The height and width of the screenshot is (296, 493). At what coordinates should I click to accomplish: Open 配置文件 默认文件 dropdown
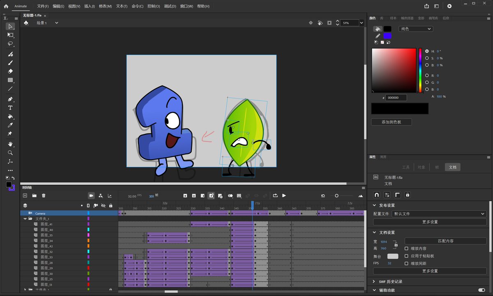pyautogui.click(x=439, y=214)
